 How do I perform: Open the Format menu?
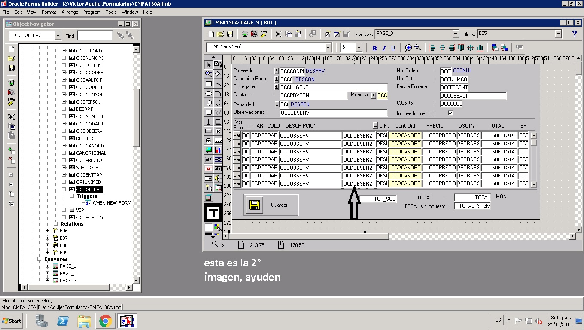(x=49, y=12)
